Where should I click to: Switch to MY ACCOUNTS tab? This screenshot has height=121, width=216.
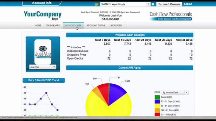pyautogui.click(x=73, y=26)
